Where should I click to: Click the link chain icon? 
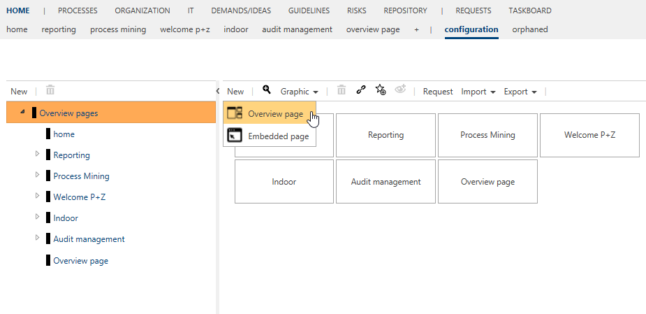click(361, 90)
